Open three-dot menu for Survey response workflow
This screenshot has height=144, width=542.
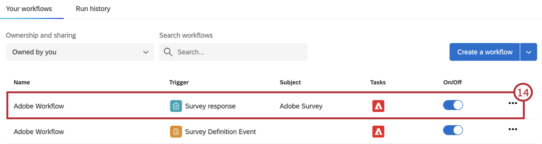(513, 103)
